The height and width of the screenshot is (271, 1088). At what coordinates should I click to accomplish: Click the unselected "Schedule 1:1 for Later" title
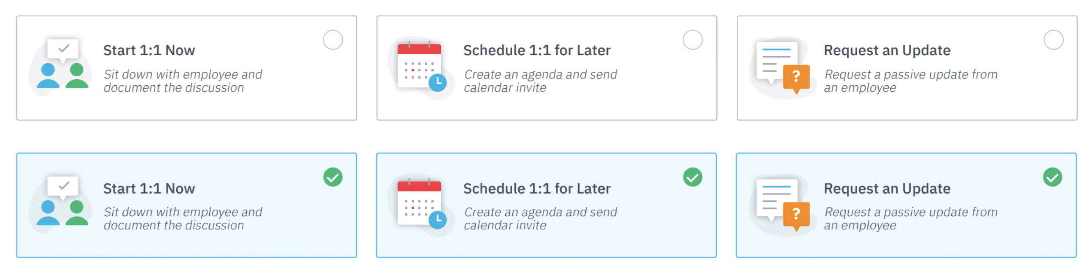(x=537, y=50)
